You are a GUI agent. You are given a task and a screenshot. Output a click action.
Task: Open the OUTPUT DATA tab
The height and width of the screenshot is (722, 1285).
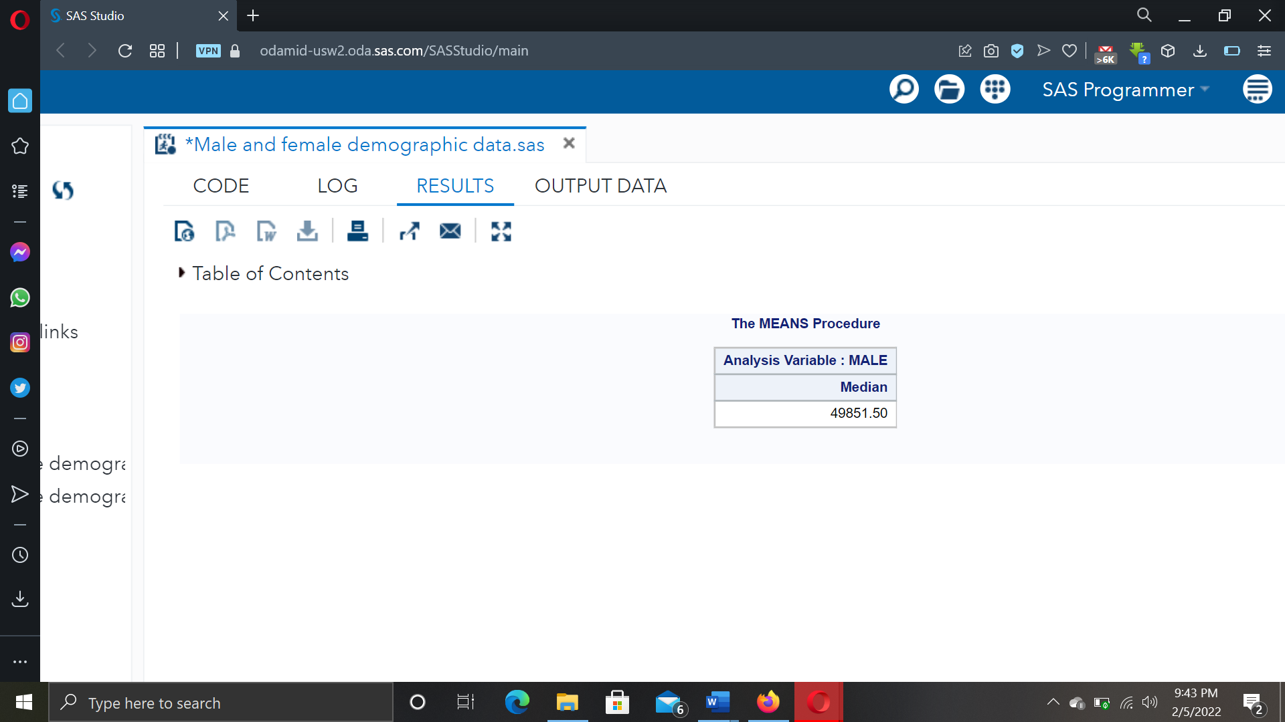click(x=600, y=186)
